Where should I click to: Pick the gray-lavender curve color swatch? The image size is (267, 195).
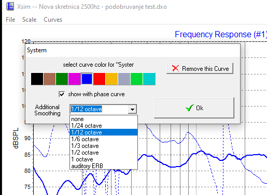(124, 79)
